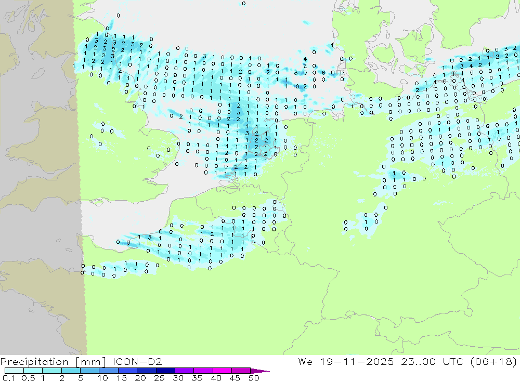Click the '23..00 UTC' time text
This screenshot has width=520, height=381.
(432, 361)
